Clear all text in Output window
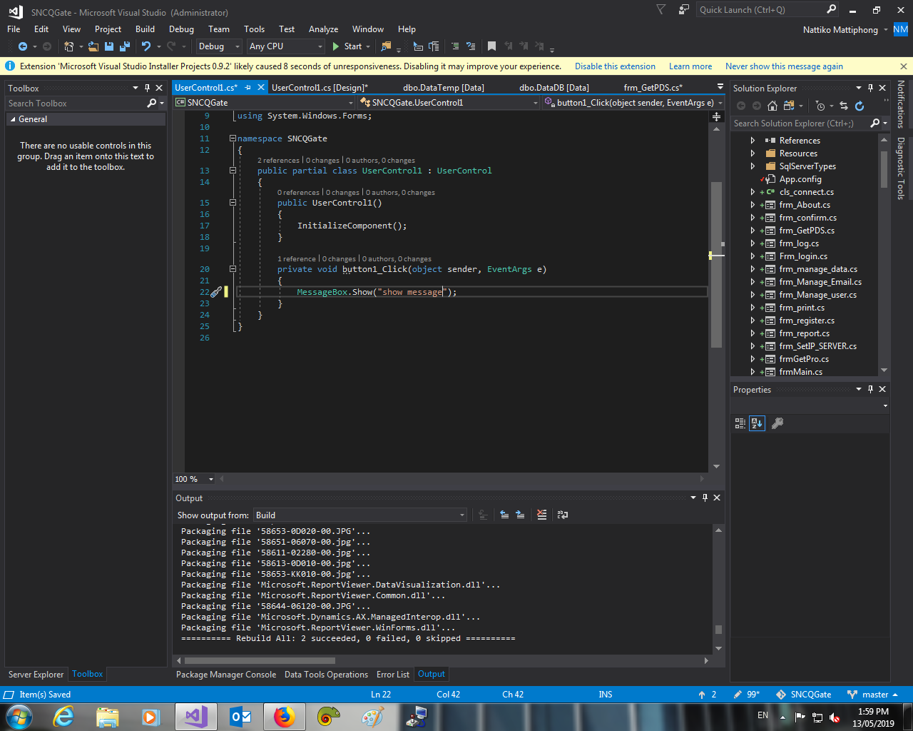 542,515
